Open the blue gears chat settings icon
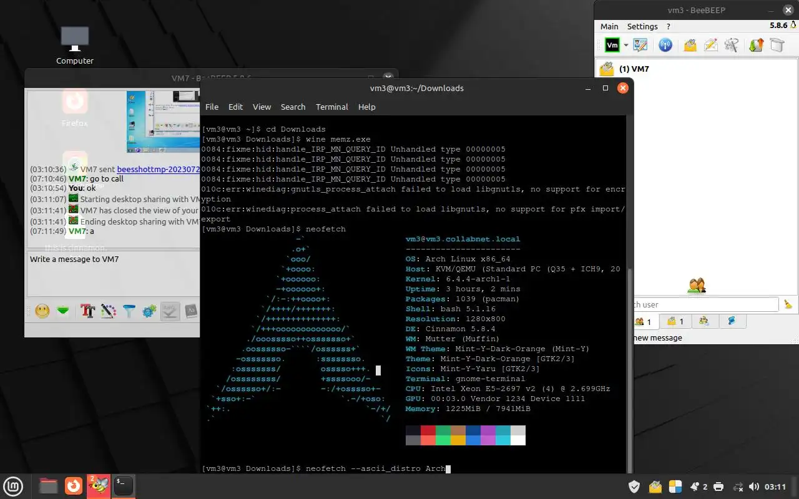The height and width of the screenshot is (499, 799). pyautogui.click(x=149, y=311)
